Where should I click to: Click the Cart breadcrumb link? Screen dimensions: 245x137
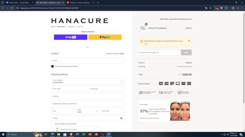coord(52,27)
